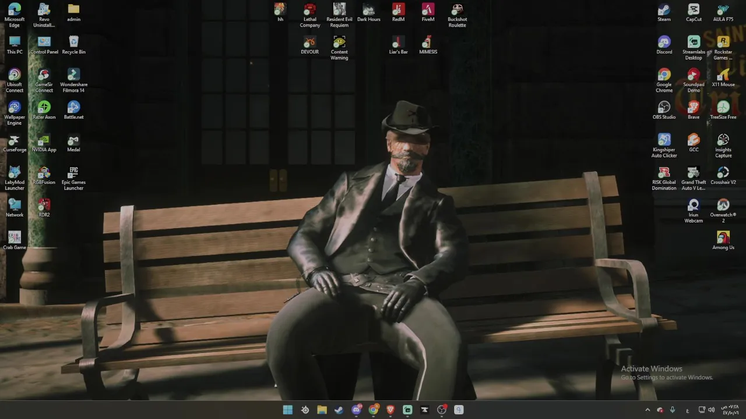
Task: Open CapCut desktop shortcut
Action: (x=694, y=12)
